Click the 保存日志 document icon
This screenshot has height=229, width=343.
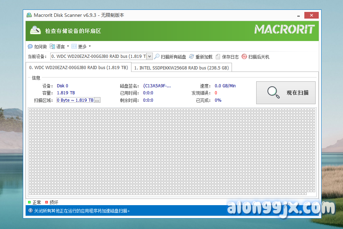[x=218, y=56]
